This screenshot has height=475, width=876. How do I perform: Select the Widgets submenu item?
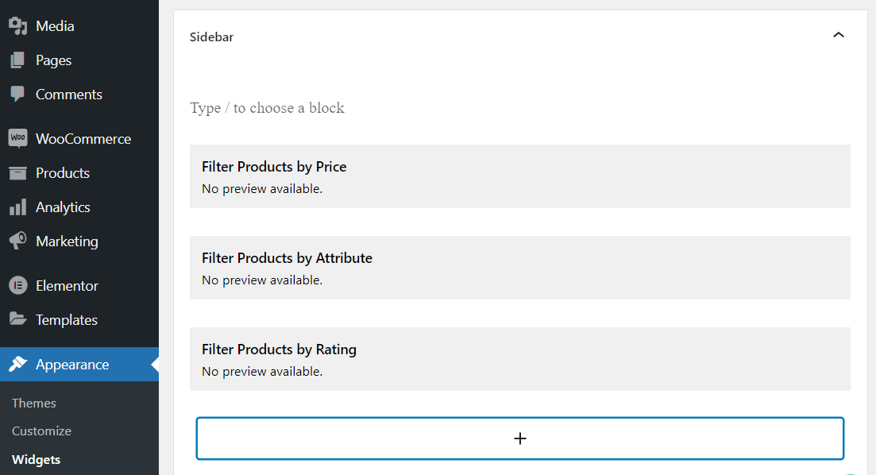(x=37, y=459)
